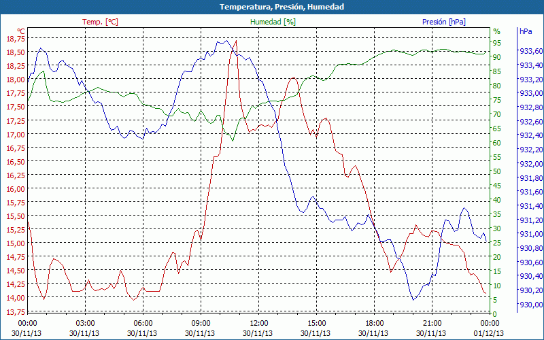Click the 933,00 pressure axis value
The height and width of the screenshot is (340, 544).
pos(531,93)
